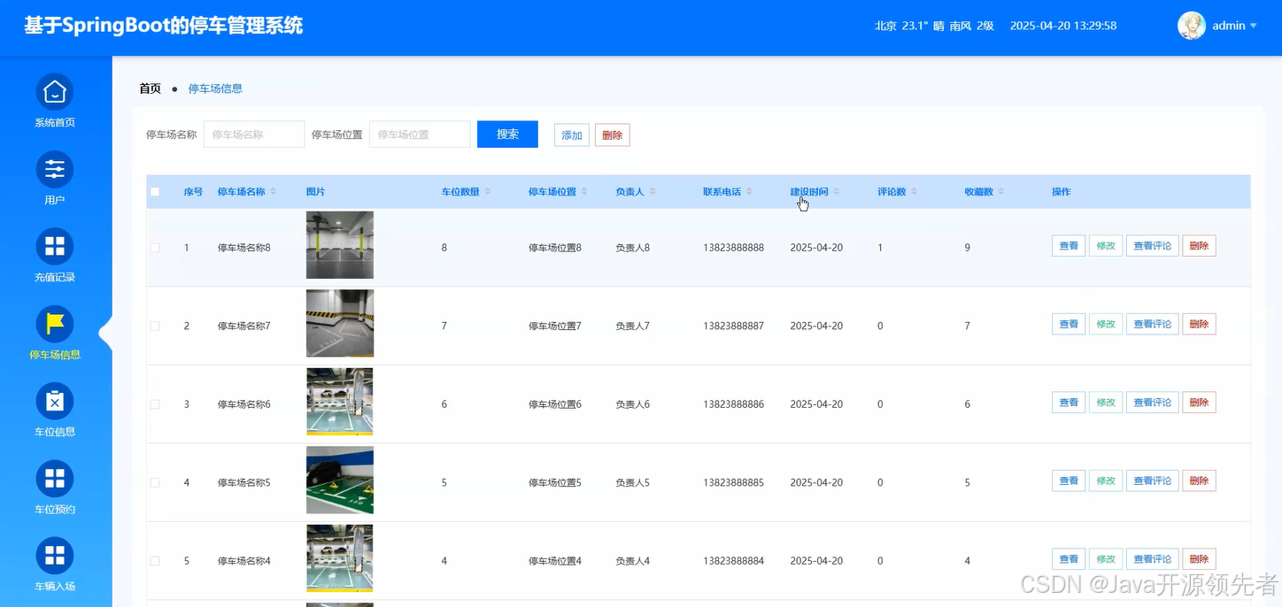
Task: Open the 车位信息 clipboard icon
Action: click(54, 402)
